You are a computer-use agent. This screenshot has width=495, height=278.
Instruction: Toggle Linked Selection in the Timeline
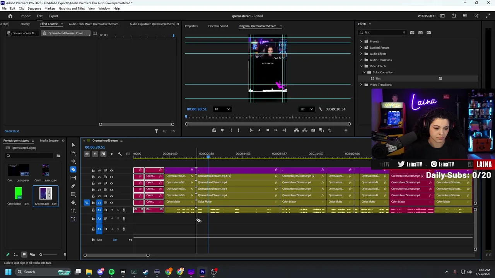(x=103, y=154)
